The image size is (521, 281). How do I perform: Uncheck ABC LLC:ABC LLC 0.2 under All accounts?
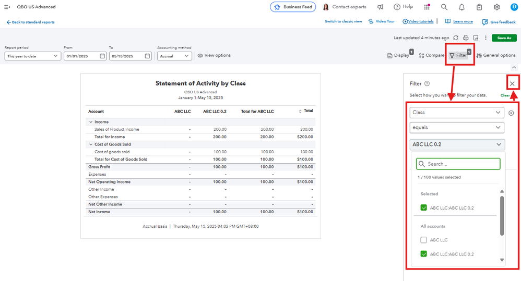point(424,254)
